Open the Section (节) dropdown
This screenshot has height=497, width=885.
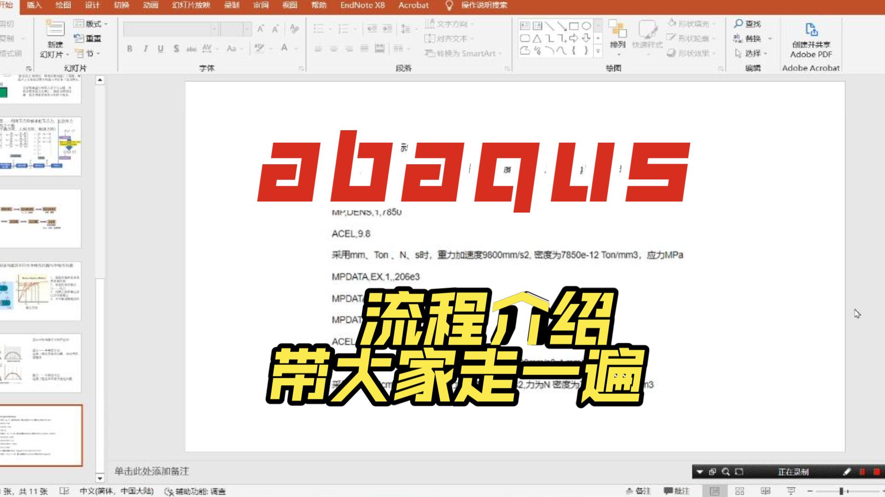coord(88,54)
